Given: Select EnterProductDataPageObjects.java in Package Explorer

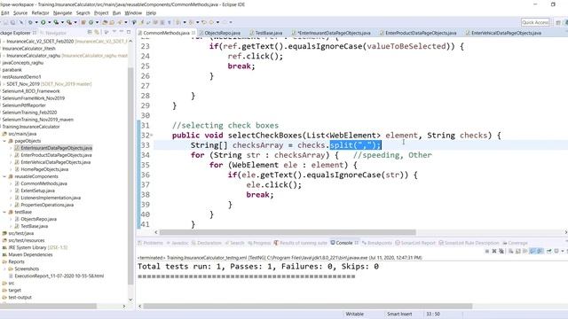Looking at the screenshot, I should click(56, 155).
